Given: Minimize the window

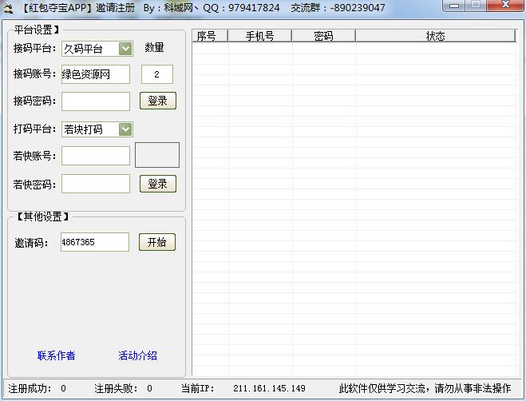Looking at the screenshot, I should (454, 6).
